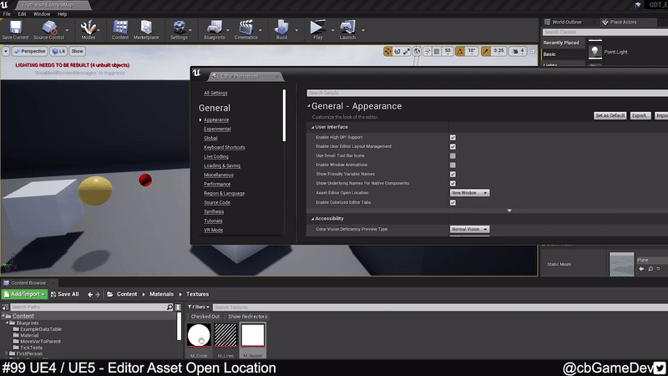The image size is (668, 376).
Task: Open the Window menu
Action: point(42,14)
